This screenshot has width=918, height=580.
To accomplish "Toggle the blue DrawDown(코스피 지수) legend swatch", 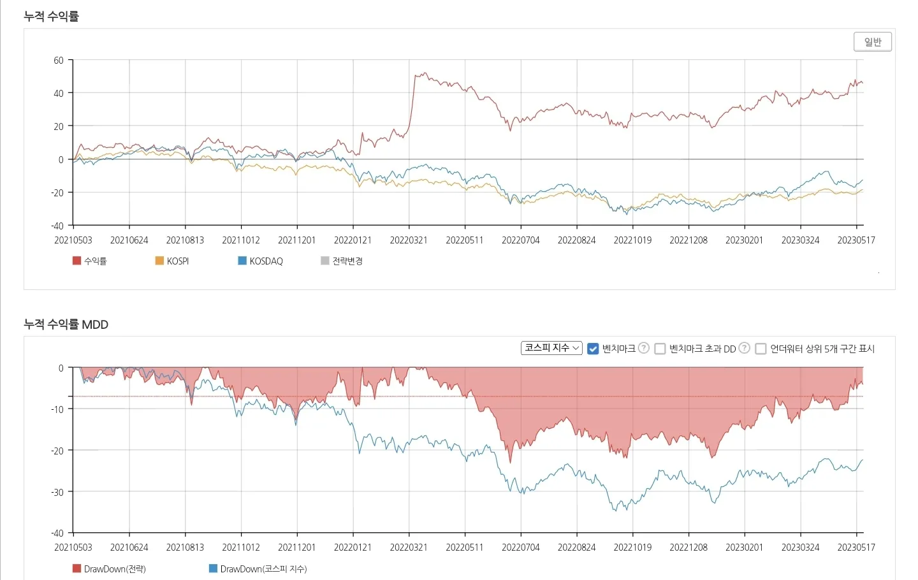I will 213,569.
